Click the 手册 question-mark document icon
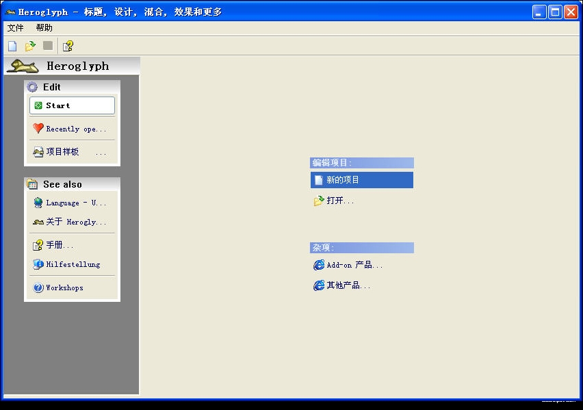Viewport: 583px width, 410px height. point(38,245)
